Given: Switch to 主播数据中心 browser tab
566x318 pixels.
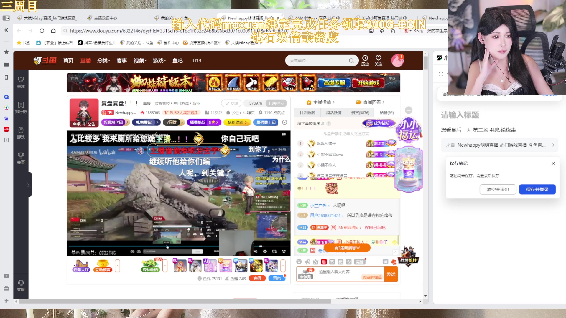Looking at the screenshot, I should tap(105, 18).
